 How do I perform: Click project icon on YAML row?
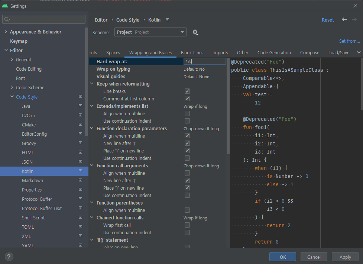point(80,245)
